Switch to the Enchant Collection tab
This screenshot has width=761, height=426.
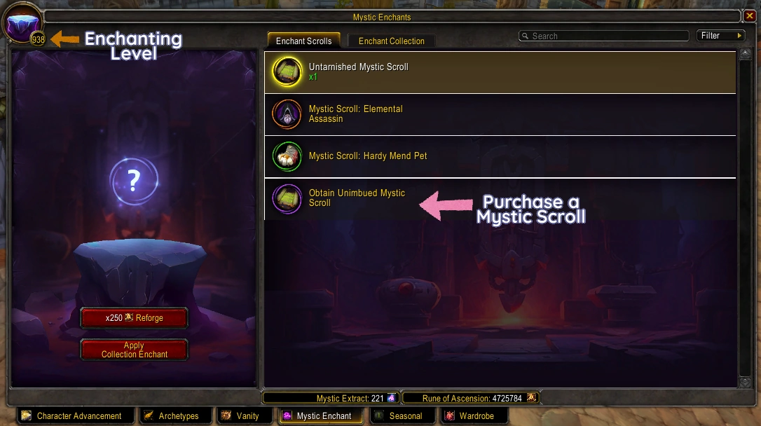pos(391,41)
